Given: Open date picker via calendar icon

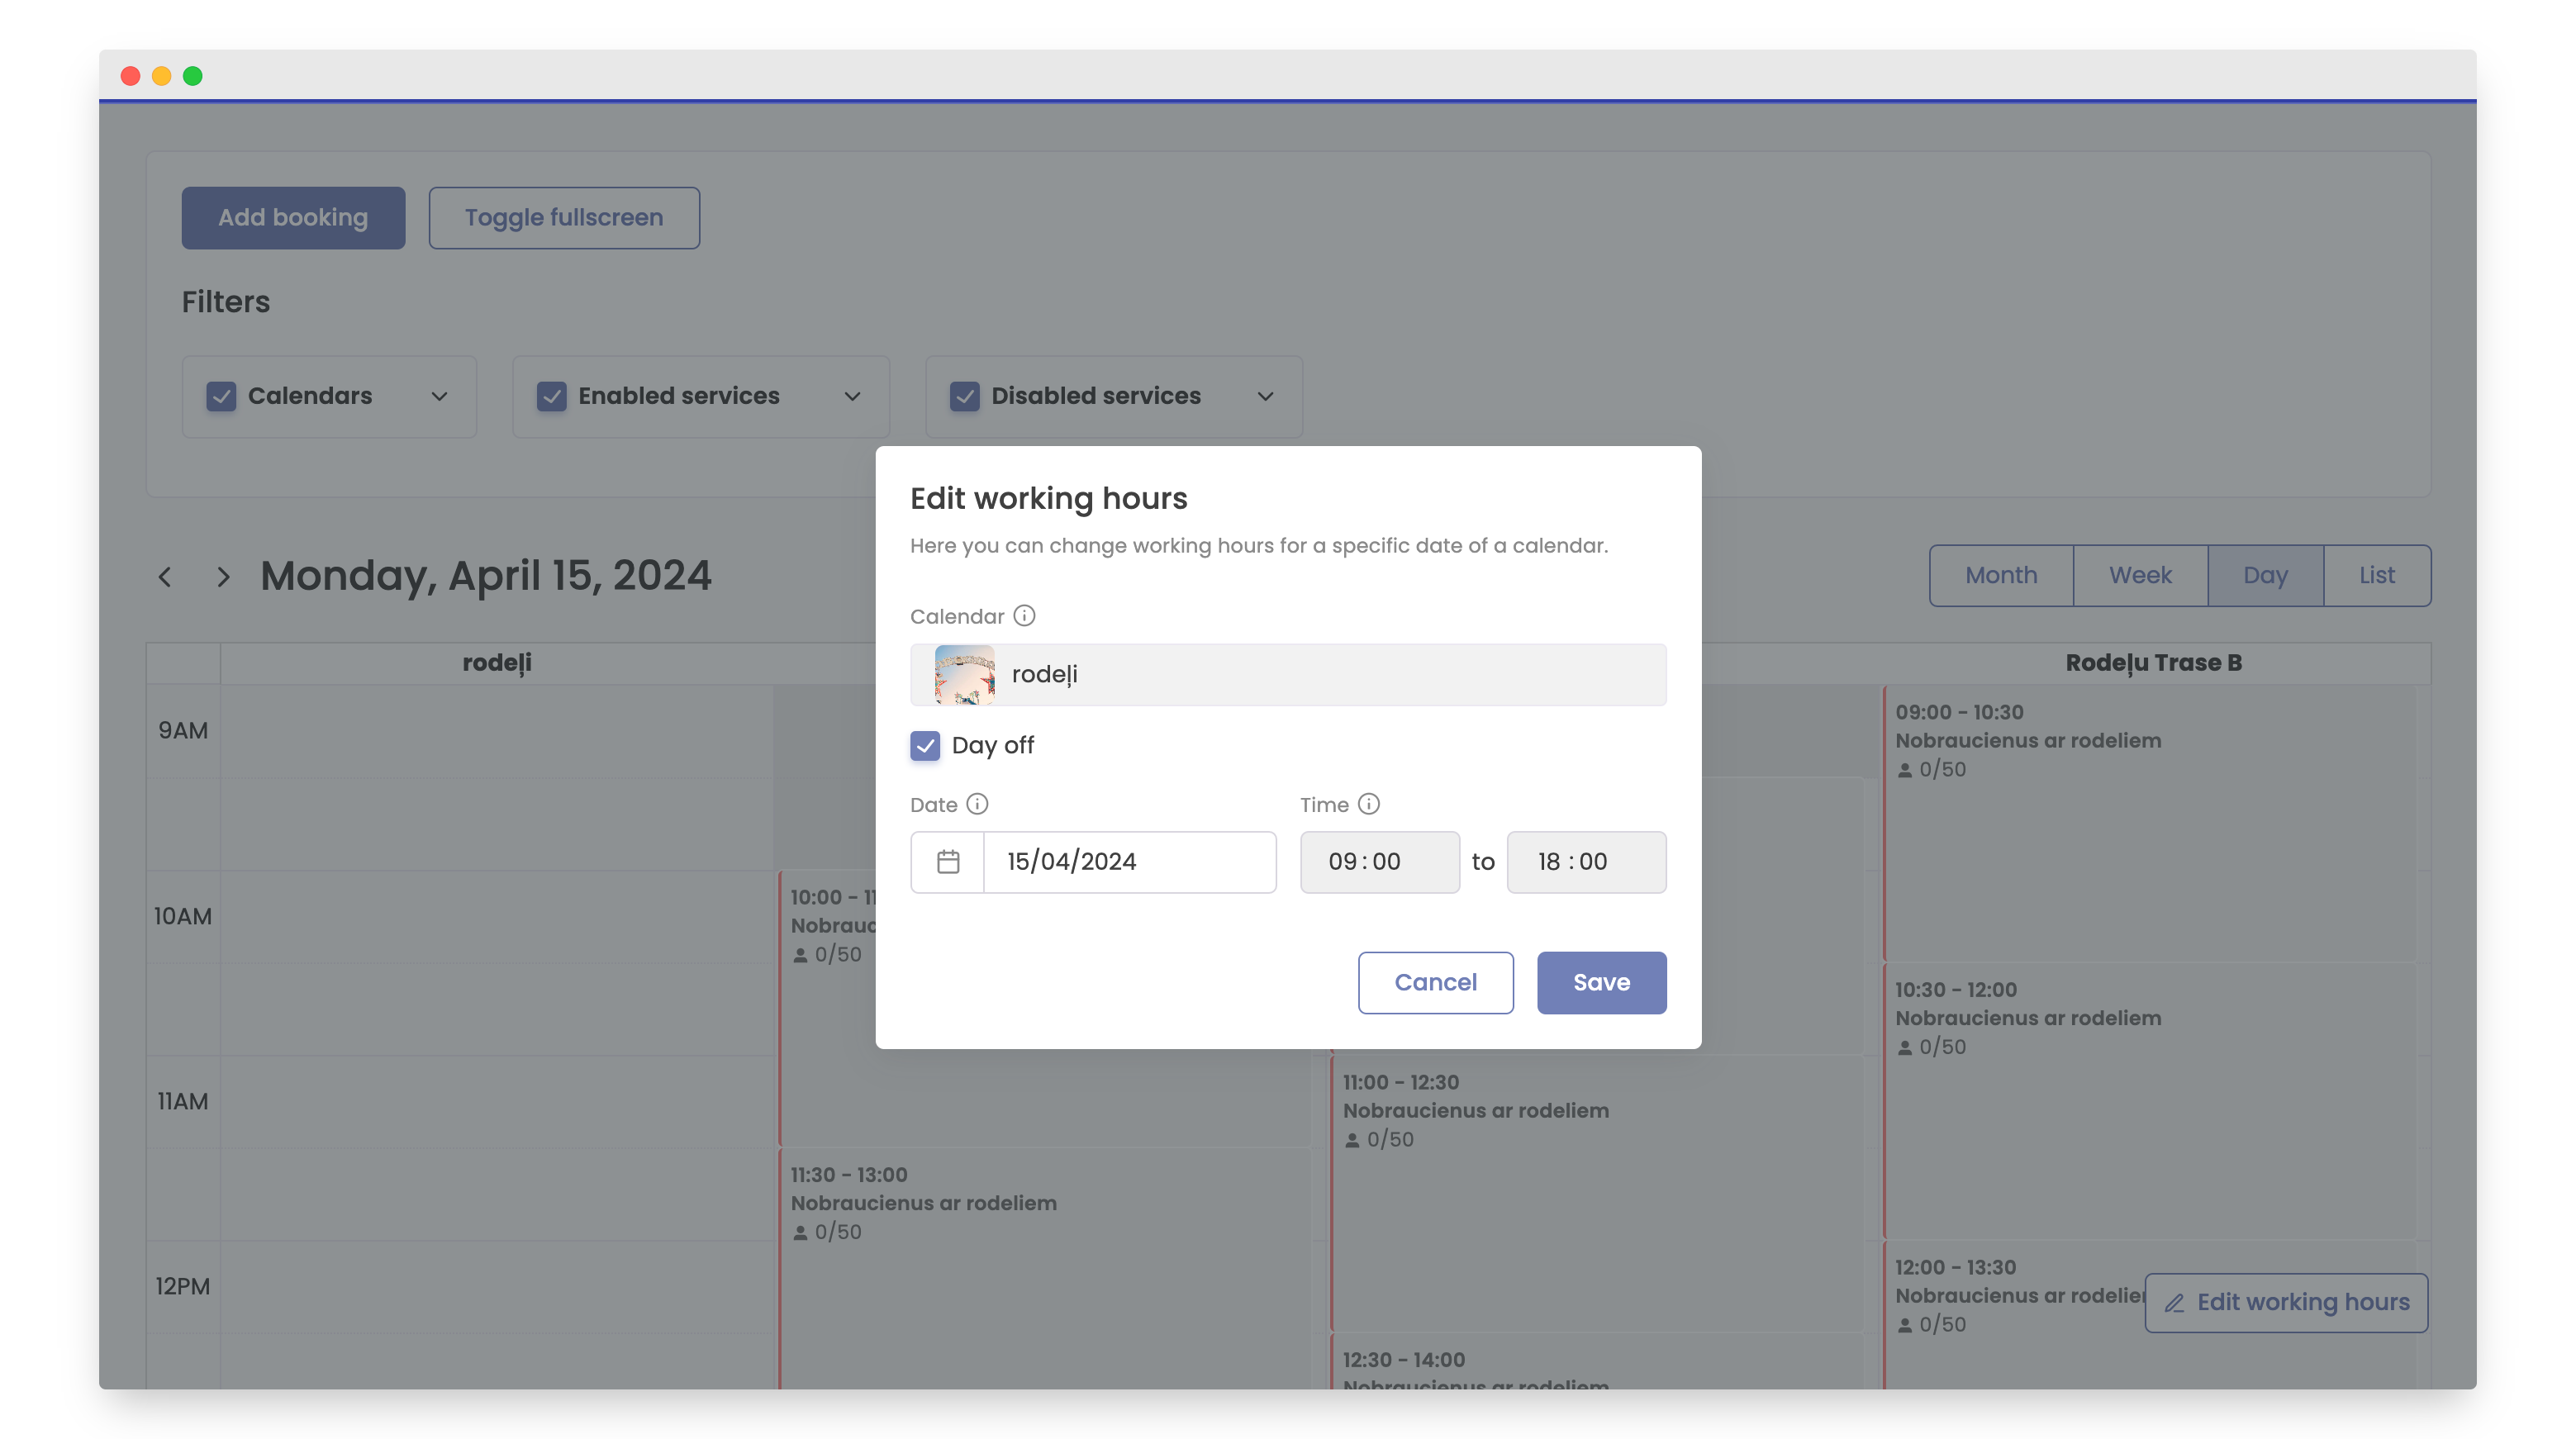Looking at the screenshot, I should pos(947,861).
